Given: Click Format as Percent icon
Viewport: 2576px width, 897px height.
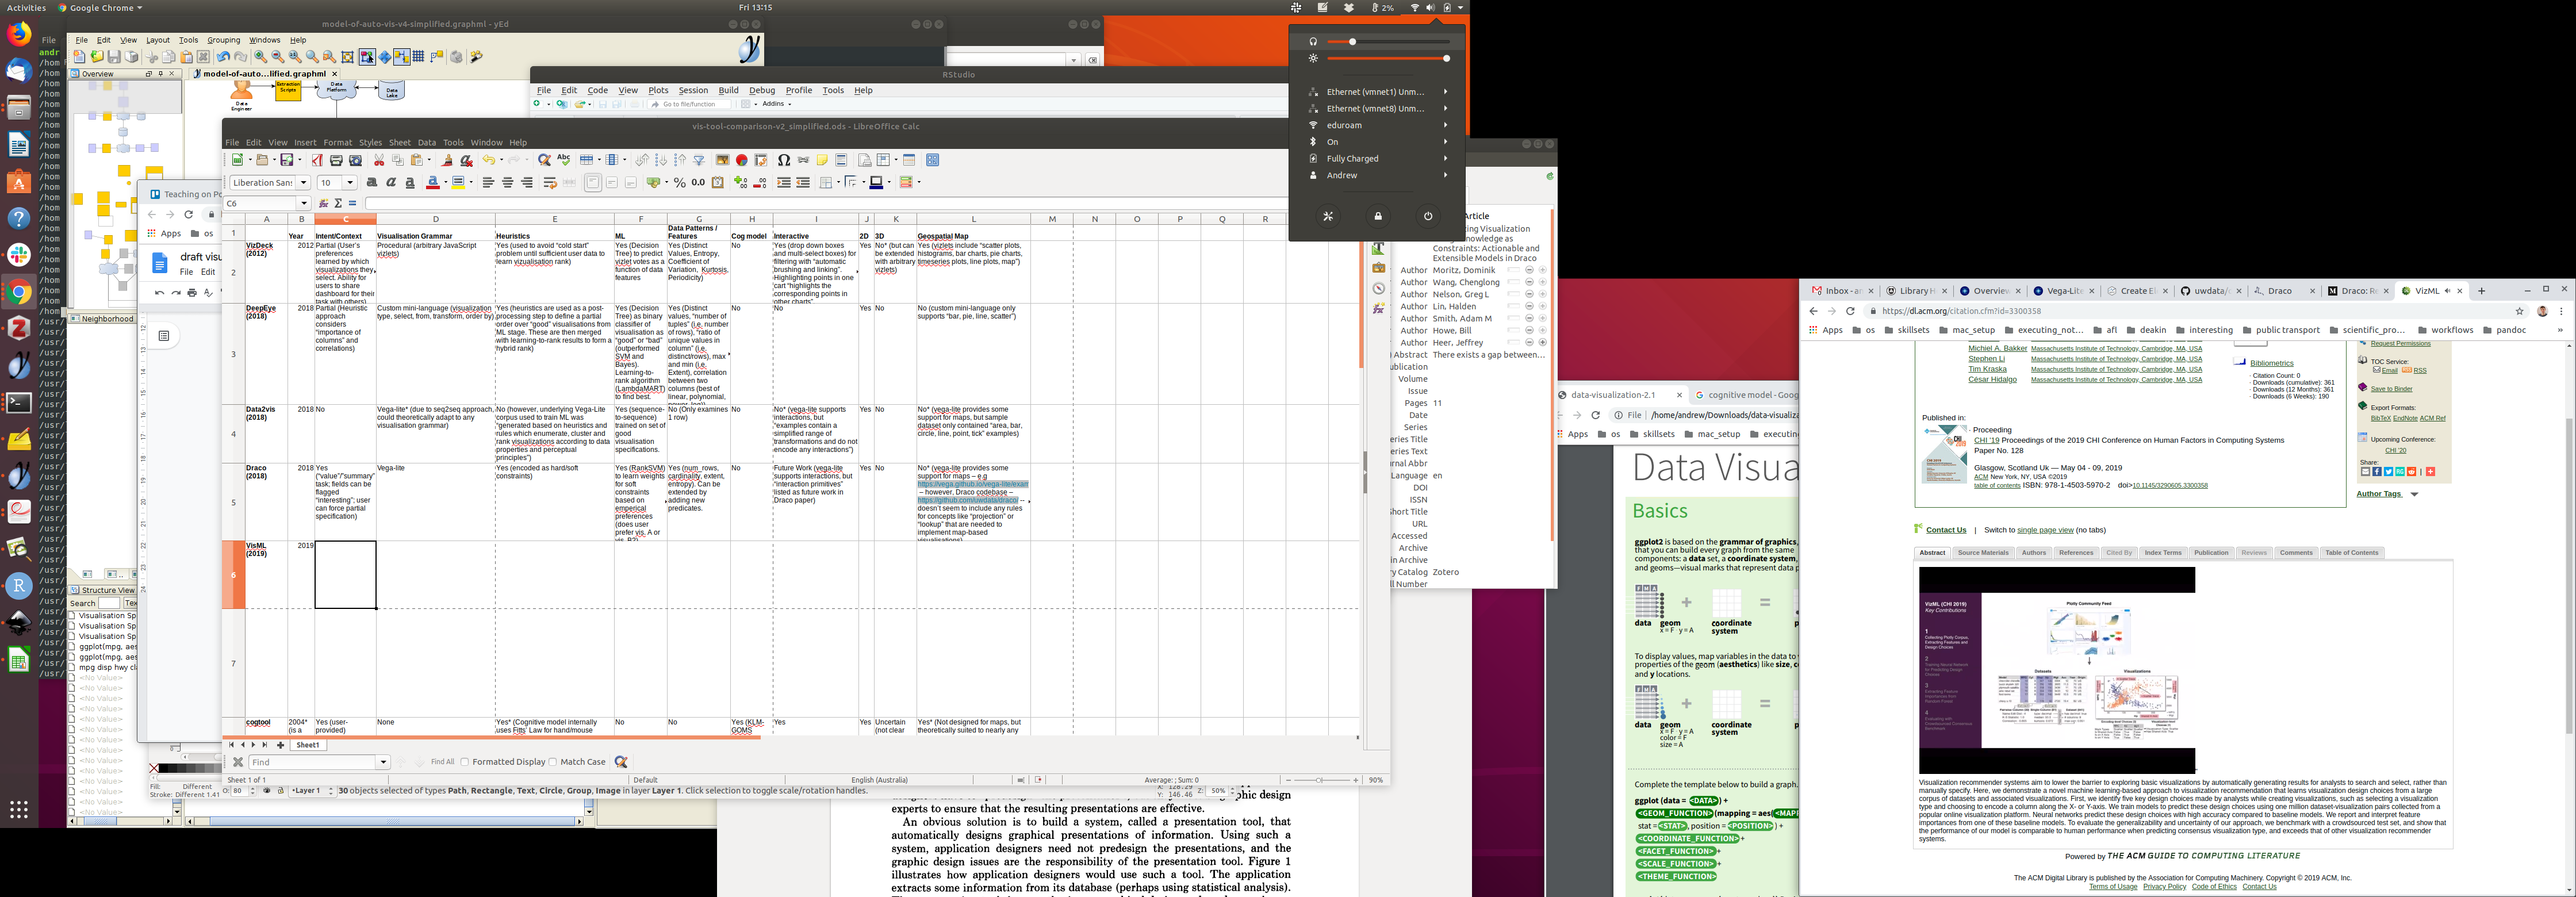Looking at the screenshot, I should coord(680,183).
